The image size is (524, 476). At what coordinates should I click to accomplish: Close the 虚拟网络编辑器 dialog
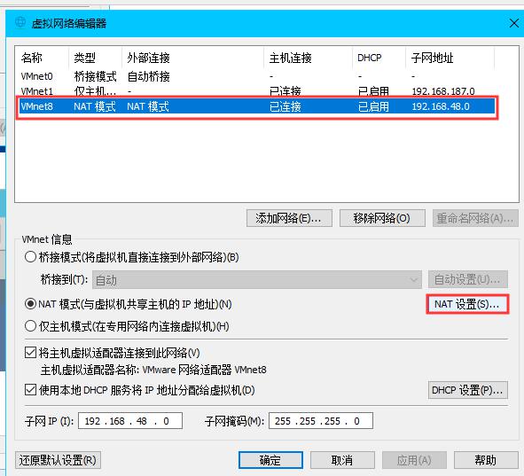[514, 23]
